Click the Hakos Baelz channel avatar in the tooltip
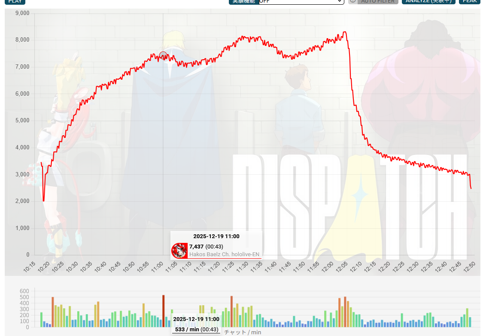The image size is (483, 336). point(179,250)
